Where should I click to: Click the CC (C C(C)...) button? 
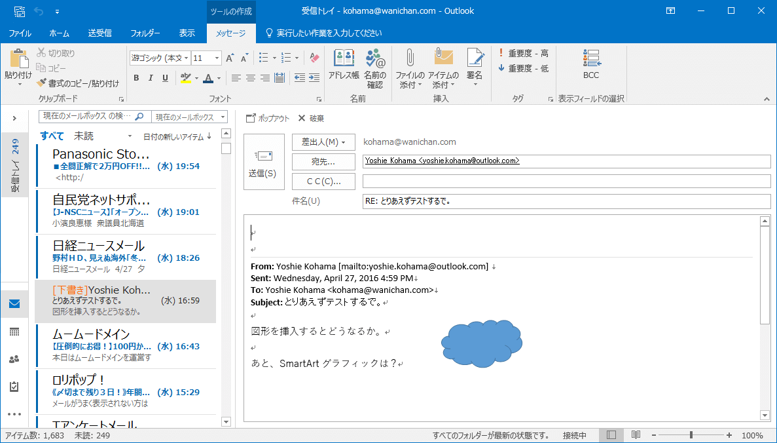[323, 181]
